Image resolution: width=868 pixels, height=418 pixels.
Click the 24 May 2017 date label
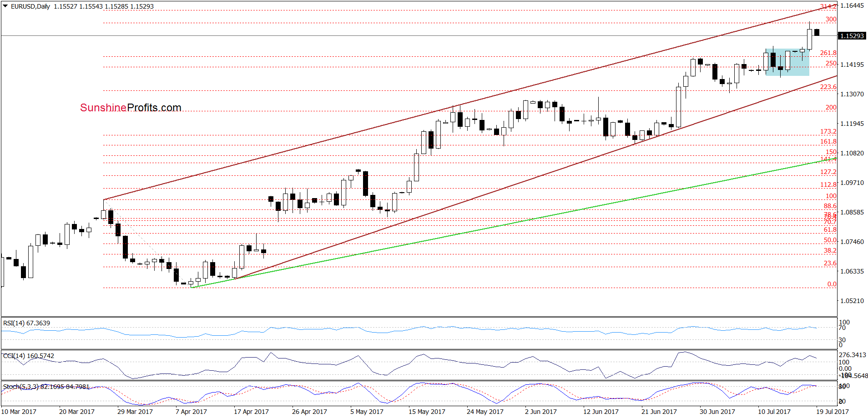click(485, 412)
